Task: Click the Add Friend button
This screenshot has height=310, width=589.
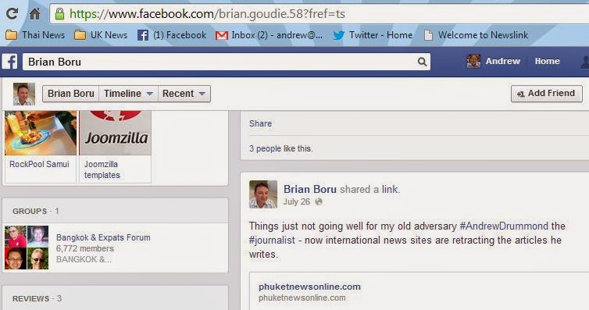Action: [547, 94]
